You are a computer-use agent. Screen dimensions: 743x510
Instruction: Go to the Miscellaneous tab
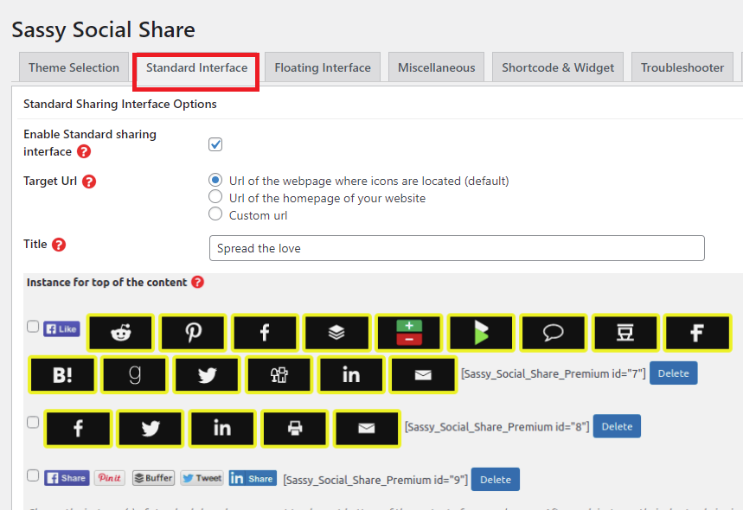437,67
